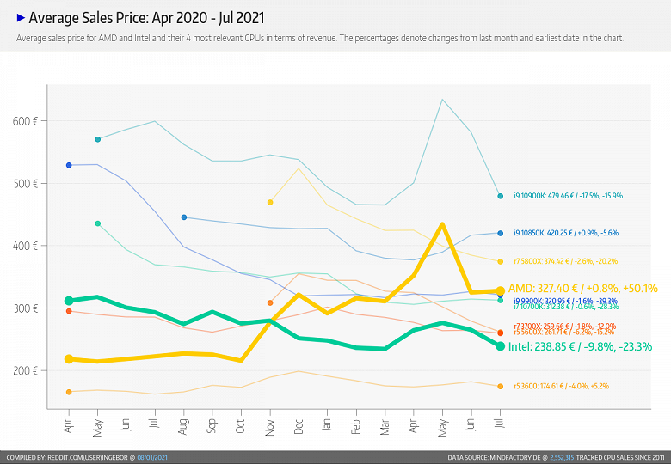Image resolution: width=671 pixels, height=464 pixels.
Task: Click the r7 5800X starting dot at Nov
Action: tap(270, 202)
